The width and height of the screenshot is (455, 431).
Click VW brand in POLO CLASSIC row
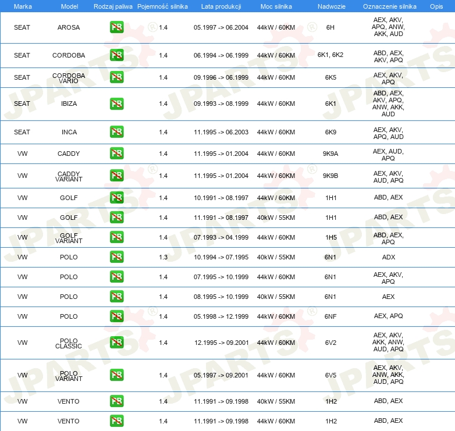point(22,343)
